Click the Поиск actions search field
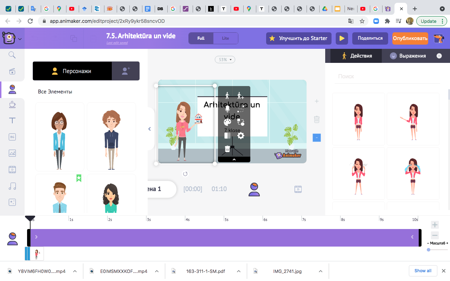Viewport: 450px width, 281px height. click(x=387, y=76)
